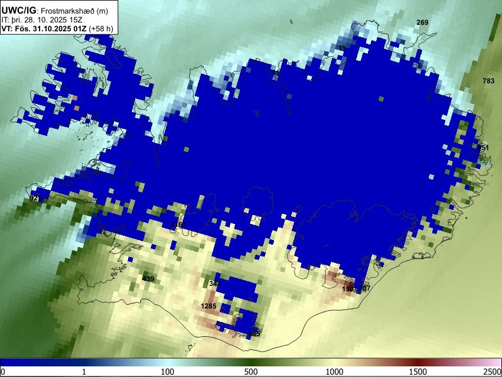Click the 'IT: þri. 28. 10. 2025 15Z' line
The height and width of the screenshot is (377, 502).
click(x=41, y=20)
